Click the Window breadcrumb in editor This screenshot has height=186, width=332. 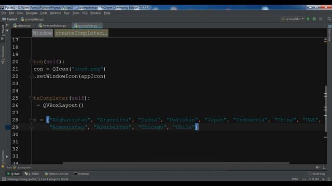click(43, 33)
